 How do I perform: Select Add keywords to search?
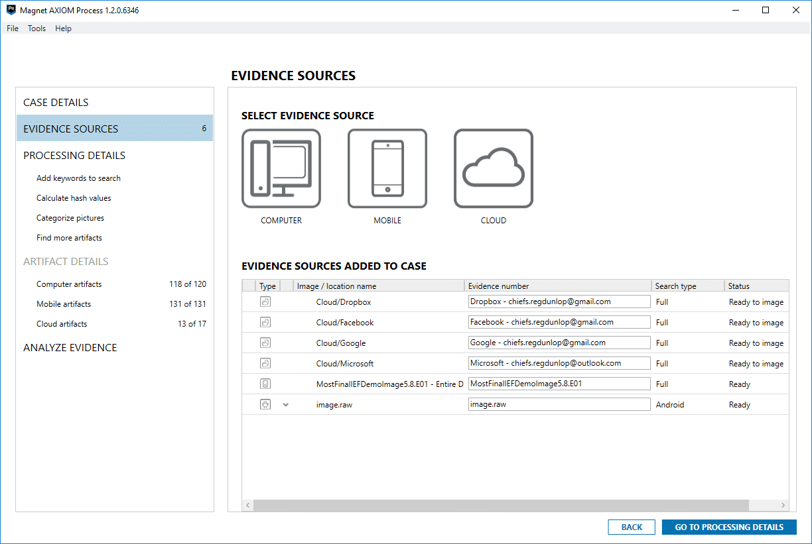[78, 178]
